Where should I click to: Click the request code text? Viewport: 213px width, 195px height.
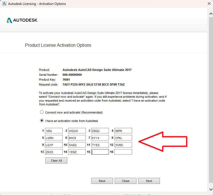(94, 84)
